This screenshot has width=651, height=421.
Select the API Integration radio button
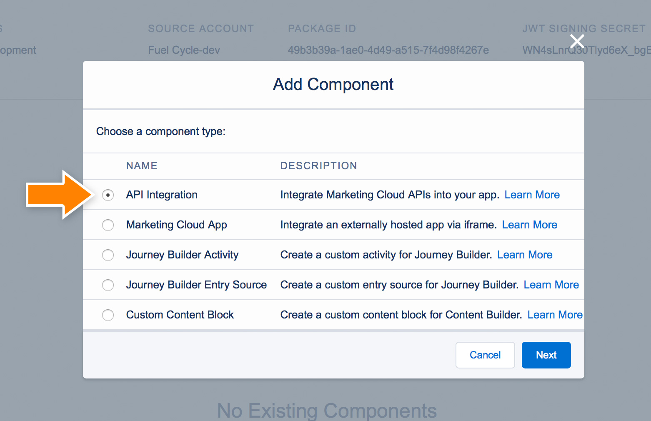(108, 195)
